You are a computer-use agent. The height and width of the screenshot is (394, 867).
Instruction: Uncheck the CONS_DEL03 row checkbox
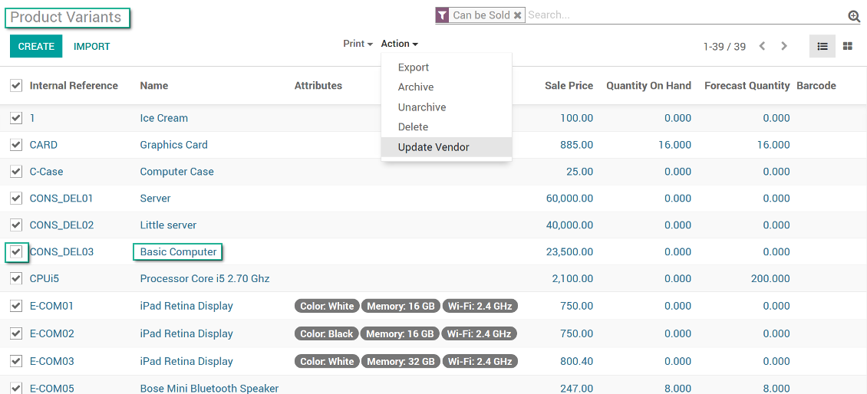pyautogui.click(x=16, y=252)
